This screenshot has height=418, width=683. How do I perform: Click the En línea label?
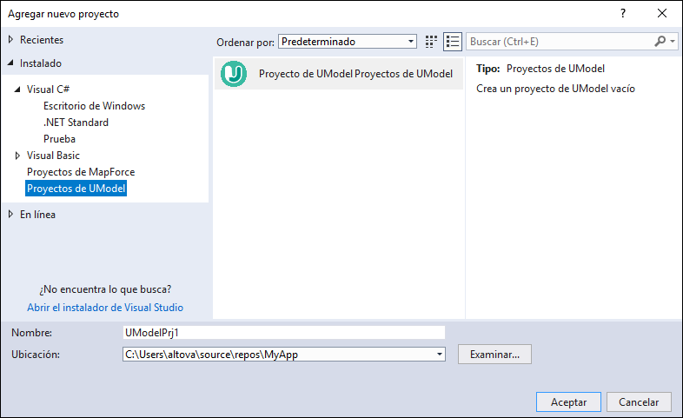click(37, 215)
